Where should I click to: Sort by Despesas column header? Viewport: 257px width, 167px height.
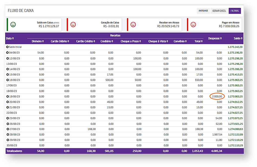coord(215,38)
